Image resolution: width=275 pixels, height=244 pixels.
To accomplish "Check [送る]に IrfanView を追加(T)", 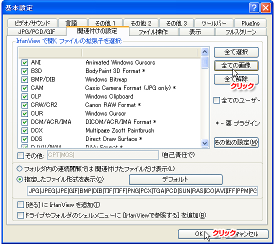I will (x=20, y=204).
